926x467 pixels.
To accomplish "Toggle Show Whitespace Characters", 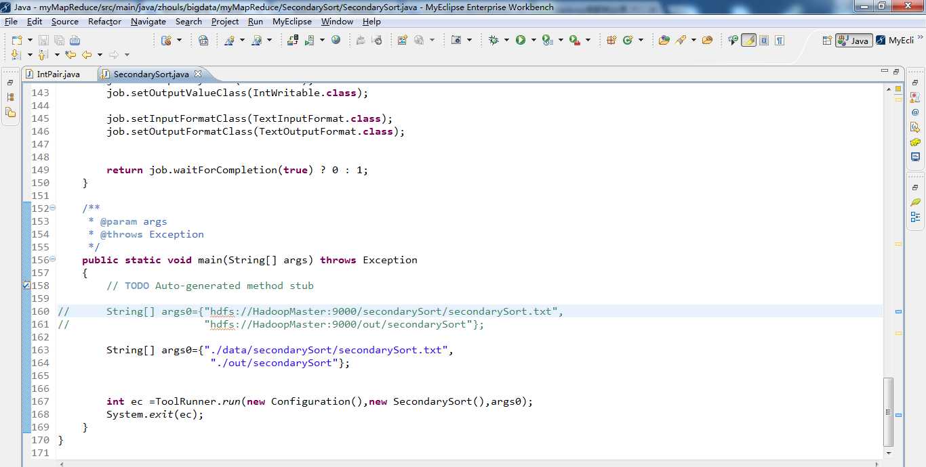I will click(x=780, y=40).
